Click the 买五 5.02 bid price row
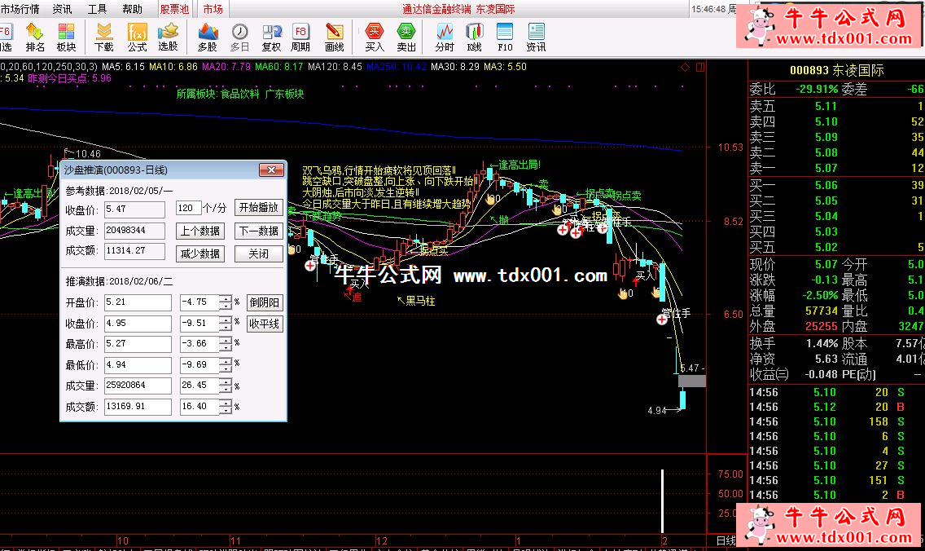The height and width of the screenshot is (551, 925). click(x=836, y=248)
